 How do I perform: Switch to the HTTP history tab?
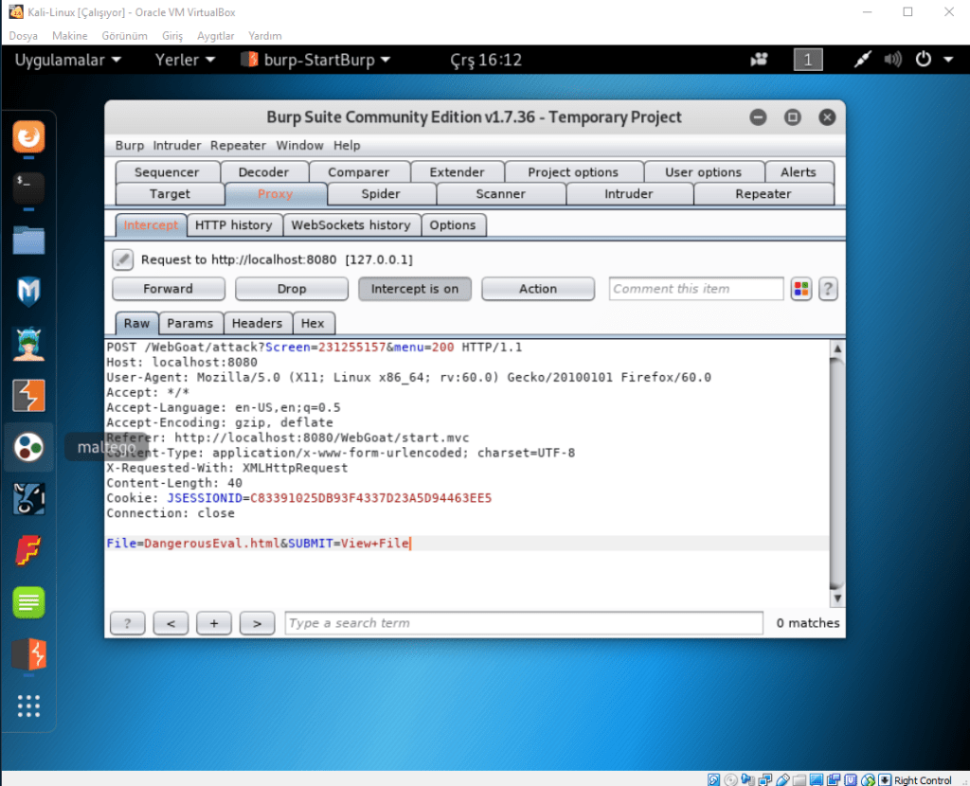pos(233,225)
